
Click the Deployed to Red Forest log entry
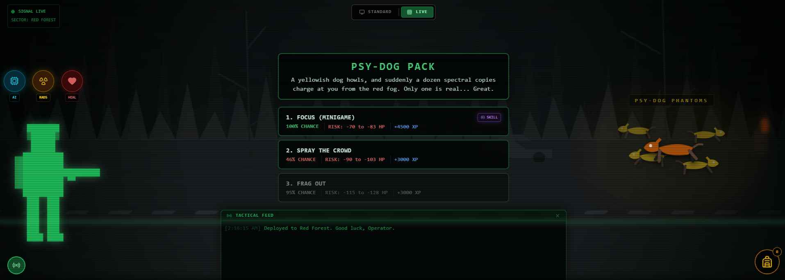coord(329,228)
